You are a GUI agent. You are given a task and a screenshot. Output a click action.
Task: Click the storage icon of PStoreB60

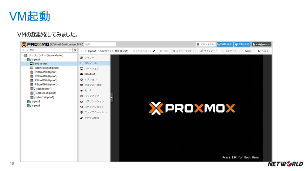(x=32, y=84)
